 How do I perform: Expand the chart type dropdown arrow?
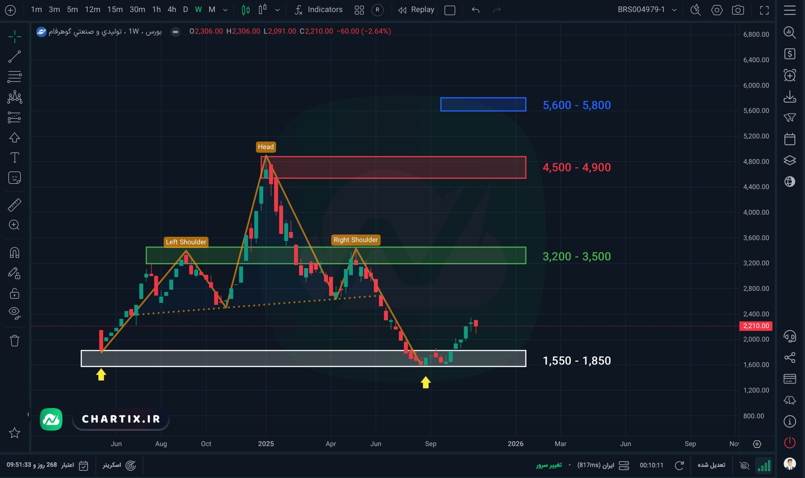pos(277,10)
